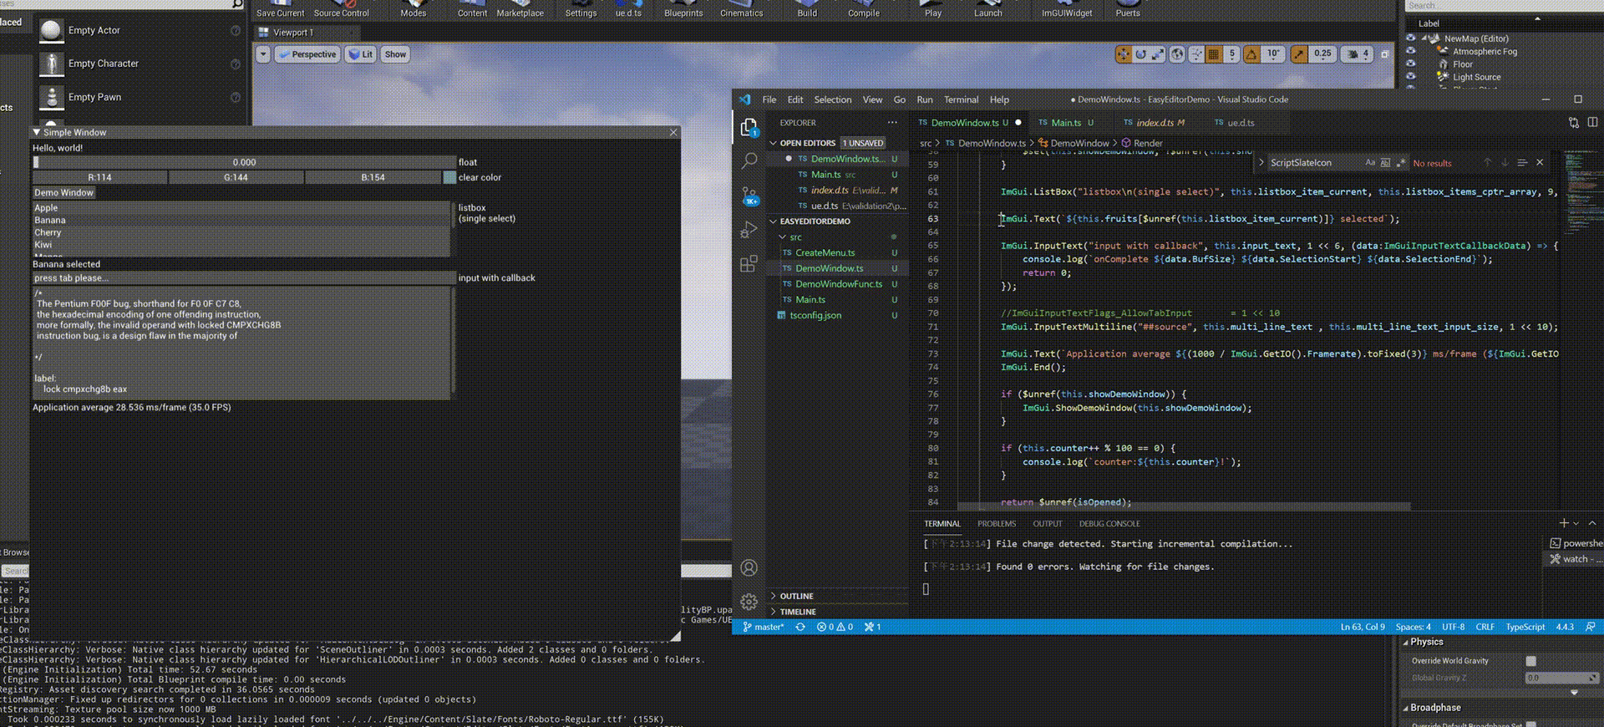This screenshot has height=727, width=1604.
Task: Switch to DEBUG CONSOLE panel tab
Action: [x=1109, y=524]
